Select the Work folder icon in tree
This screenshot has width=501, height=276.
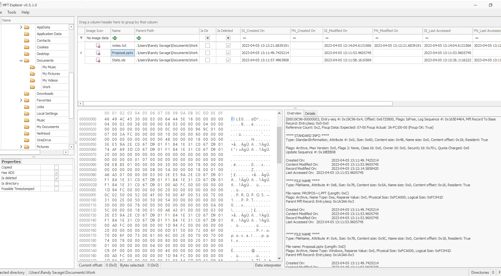pyautogui.click(x=33, y=87)
